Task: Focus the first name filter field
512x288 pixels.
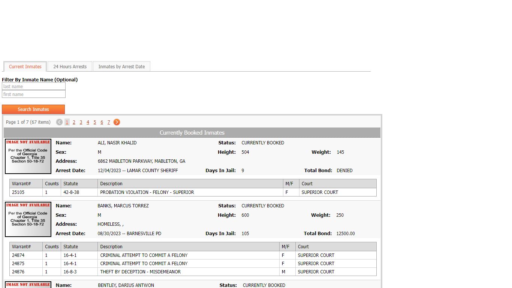Action: tap(34, 94)
